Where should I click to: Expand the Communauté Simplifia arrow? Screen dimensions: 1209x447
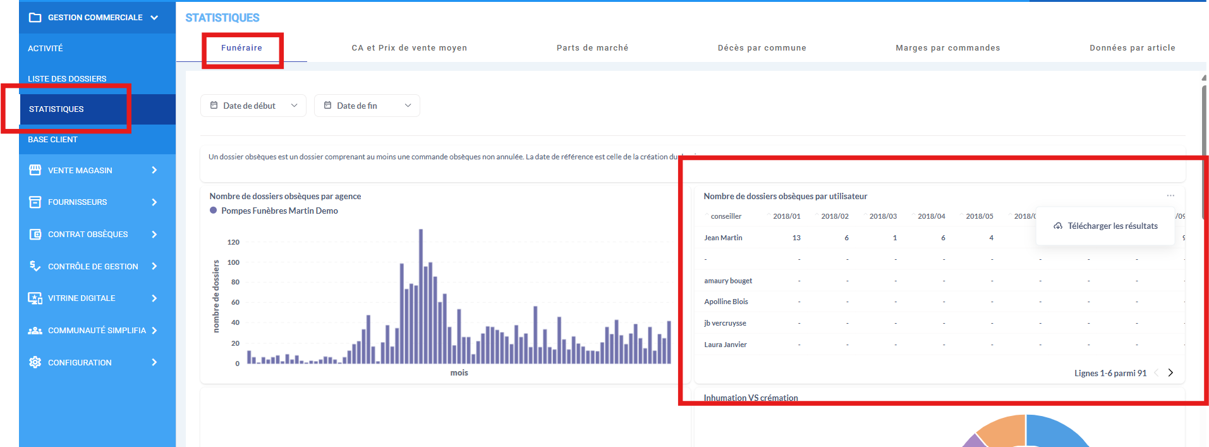pyautogui.click(x=154, y=331)
